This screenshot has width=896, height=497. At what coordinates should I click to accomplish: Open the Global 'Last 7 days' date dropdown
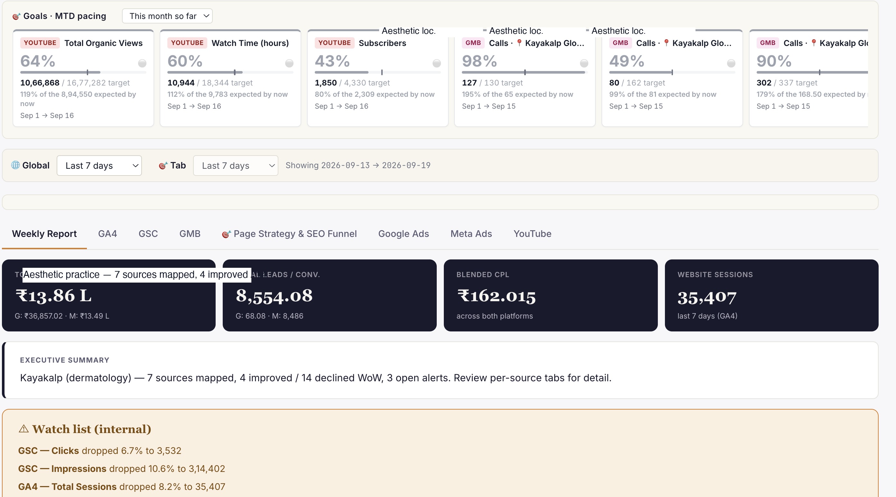(x=99, y=166)
